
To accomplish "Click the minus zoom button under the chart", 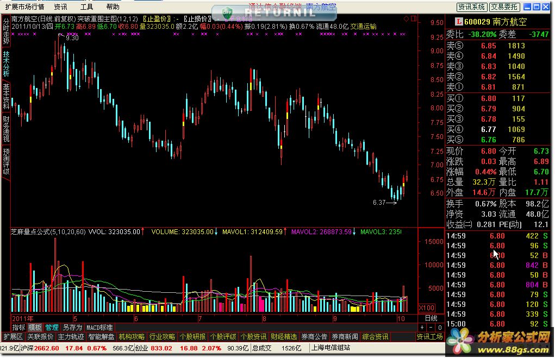I will pyautogui.click(x=431, y=328).
